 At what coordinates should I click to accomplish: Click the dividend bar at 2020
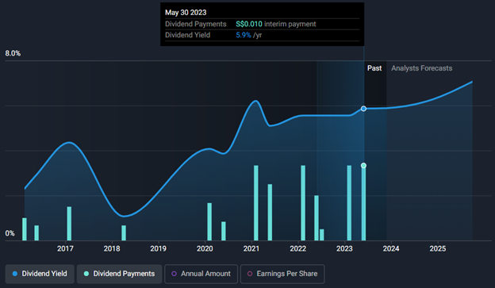coord(209,221)
